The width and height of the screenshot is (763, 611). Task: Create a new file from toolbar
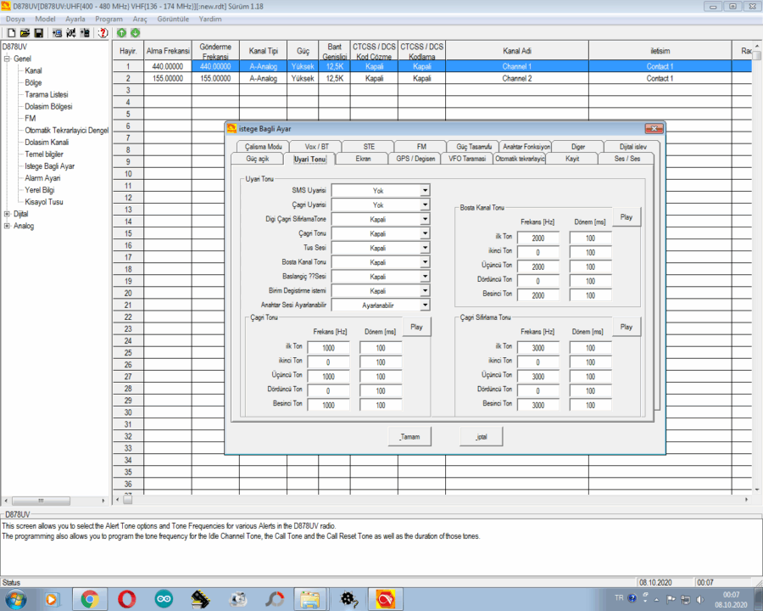pyautogui.click(x=11, y=32)
